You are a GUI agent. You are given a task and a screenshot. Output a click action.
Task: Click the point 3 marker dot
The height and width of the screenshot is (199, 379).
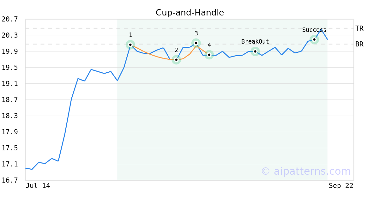(x=196, y=43)
